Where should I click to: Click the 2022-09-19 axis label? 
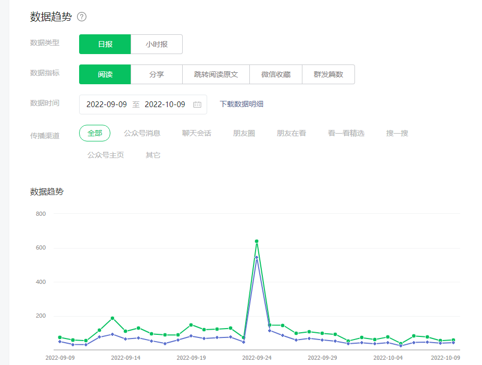click(x=191, y=358)
